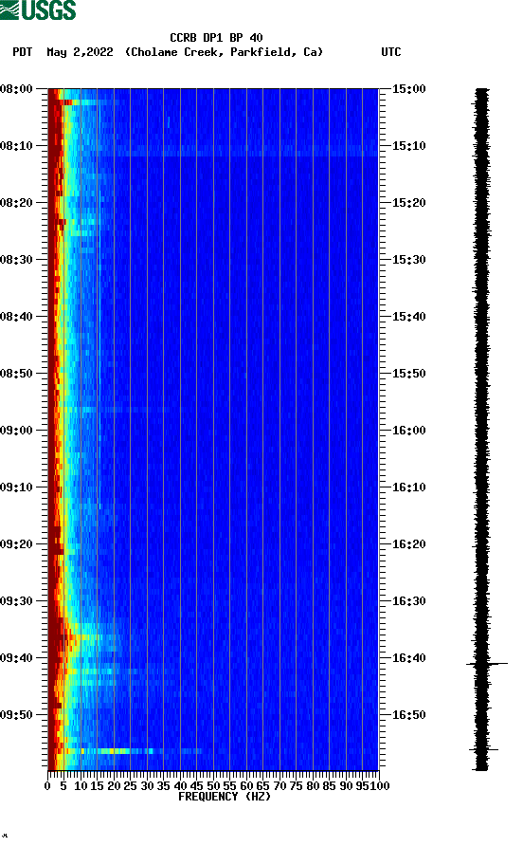The height and width of the screenshot is (846, 523).
Task: Click the '08:30' PDT time label
Action: point(17,260)
